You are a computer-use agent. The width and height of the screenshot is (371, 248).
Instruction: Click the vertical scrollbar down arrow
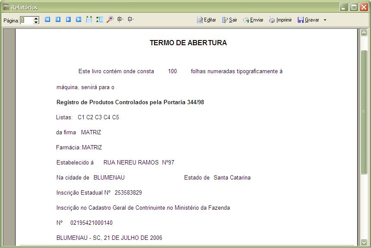coord(364,242)
